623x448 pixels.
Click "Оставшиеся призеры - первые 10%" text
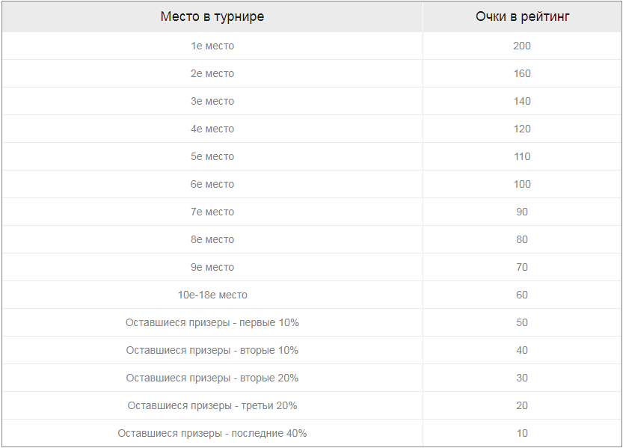coord(212,322)
